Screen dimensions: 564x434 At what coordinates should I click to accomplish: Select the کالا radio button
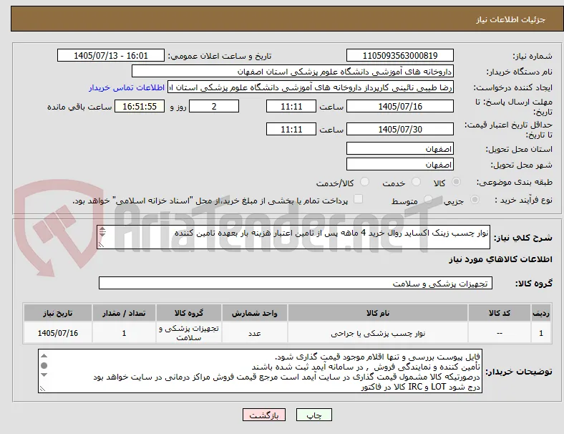coord(456,182)
